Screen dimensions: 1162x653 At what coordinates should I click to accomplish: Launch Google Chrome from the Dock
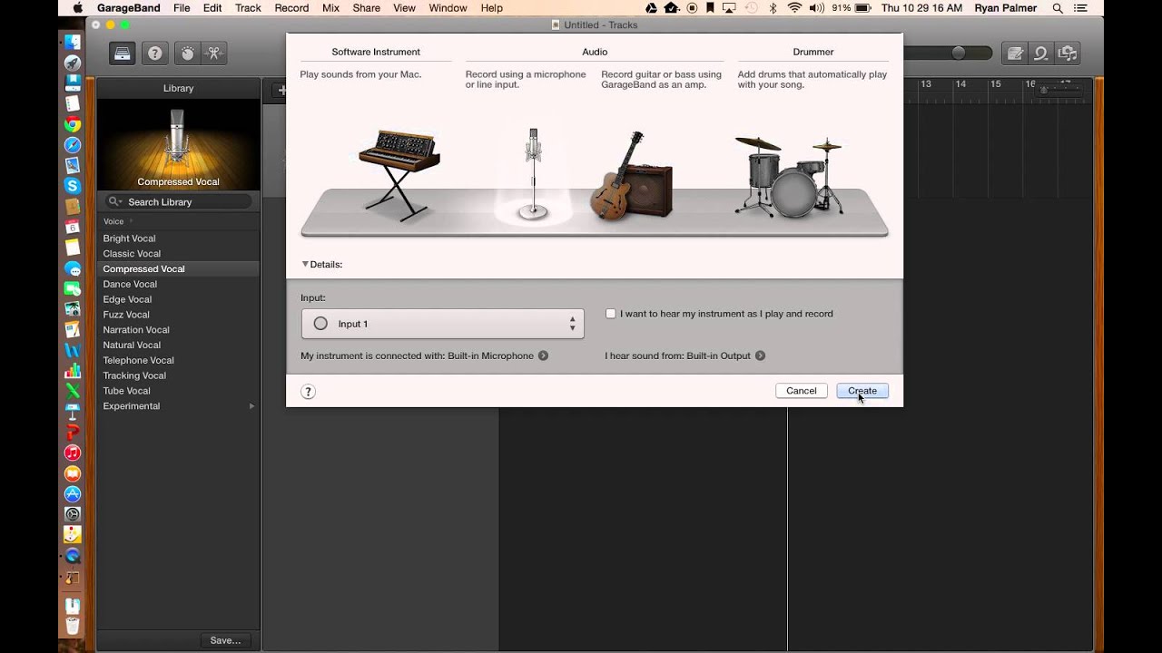[x=73, y=124]
